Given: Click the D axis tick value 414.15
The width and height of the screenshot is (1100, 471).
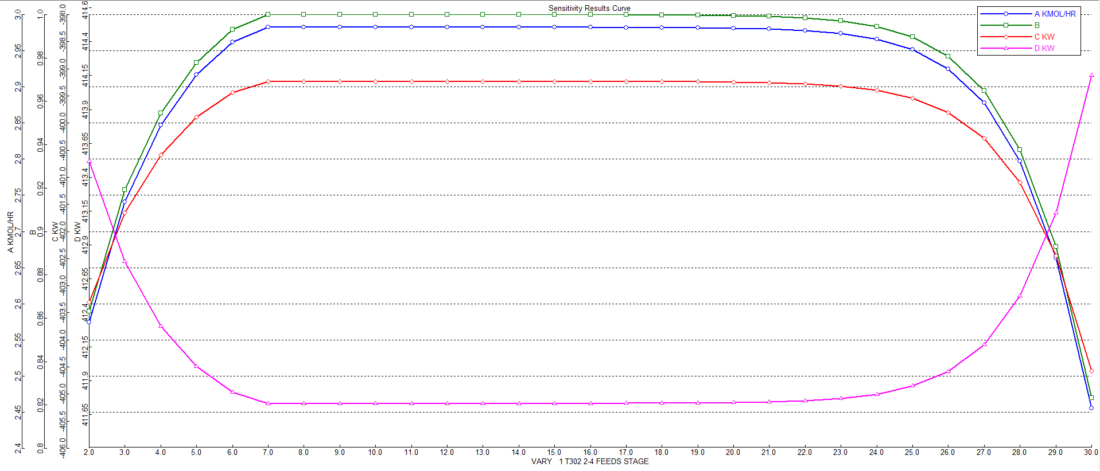Looking at the screenshot, I should [x=85, y=76].
